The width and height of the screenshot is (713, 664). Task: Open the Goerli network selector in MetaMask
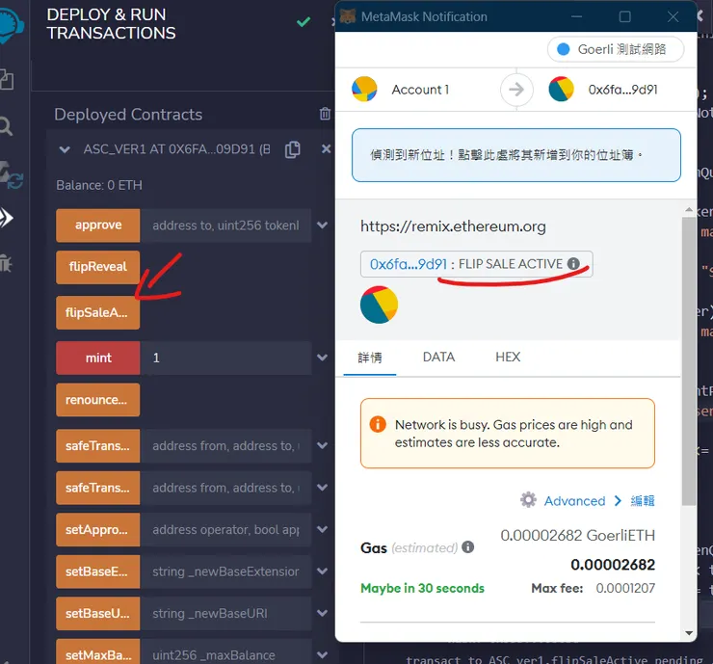pos(616,49)
